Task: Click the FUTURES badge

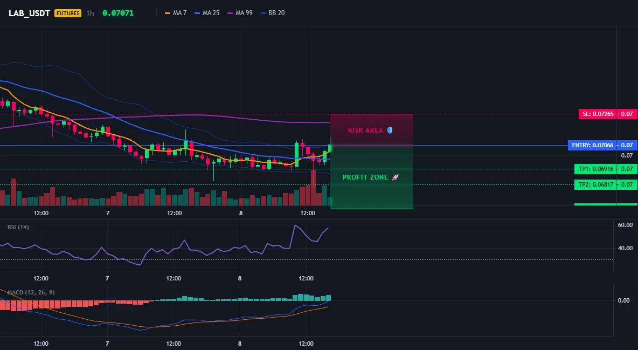Action: 68,13
